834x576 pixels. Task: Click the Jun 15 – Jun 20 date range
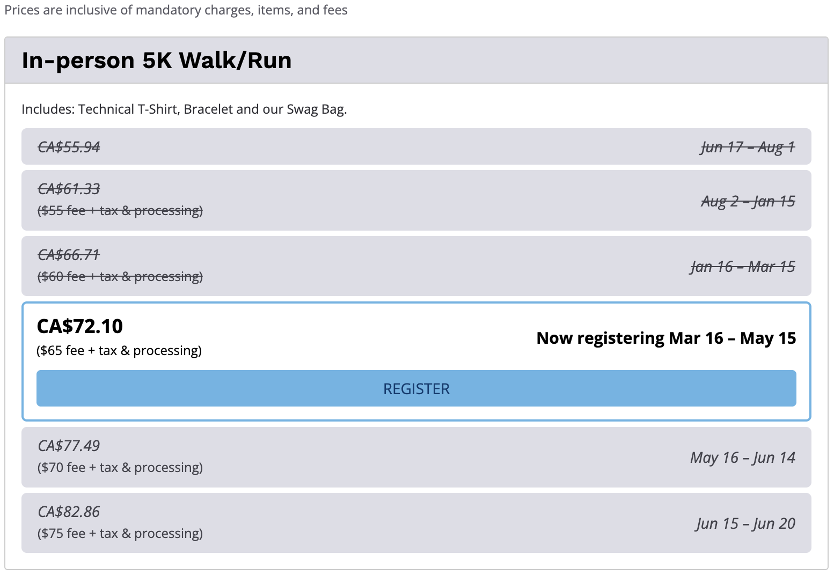(x=746, y=523)
